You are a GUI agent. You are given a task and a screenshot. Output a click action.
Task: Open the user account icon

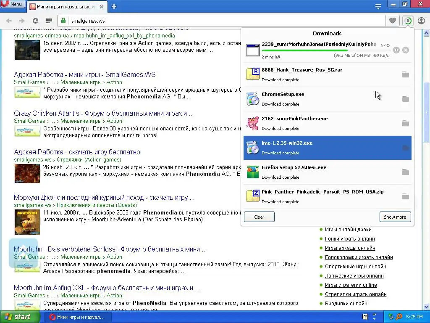tap(421, 21)
